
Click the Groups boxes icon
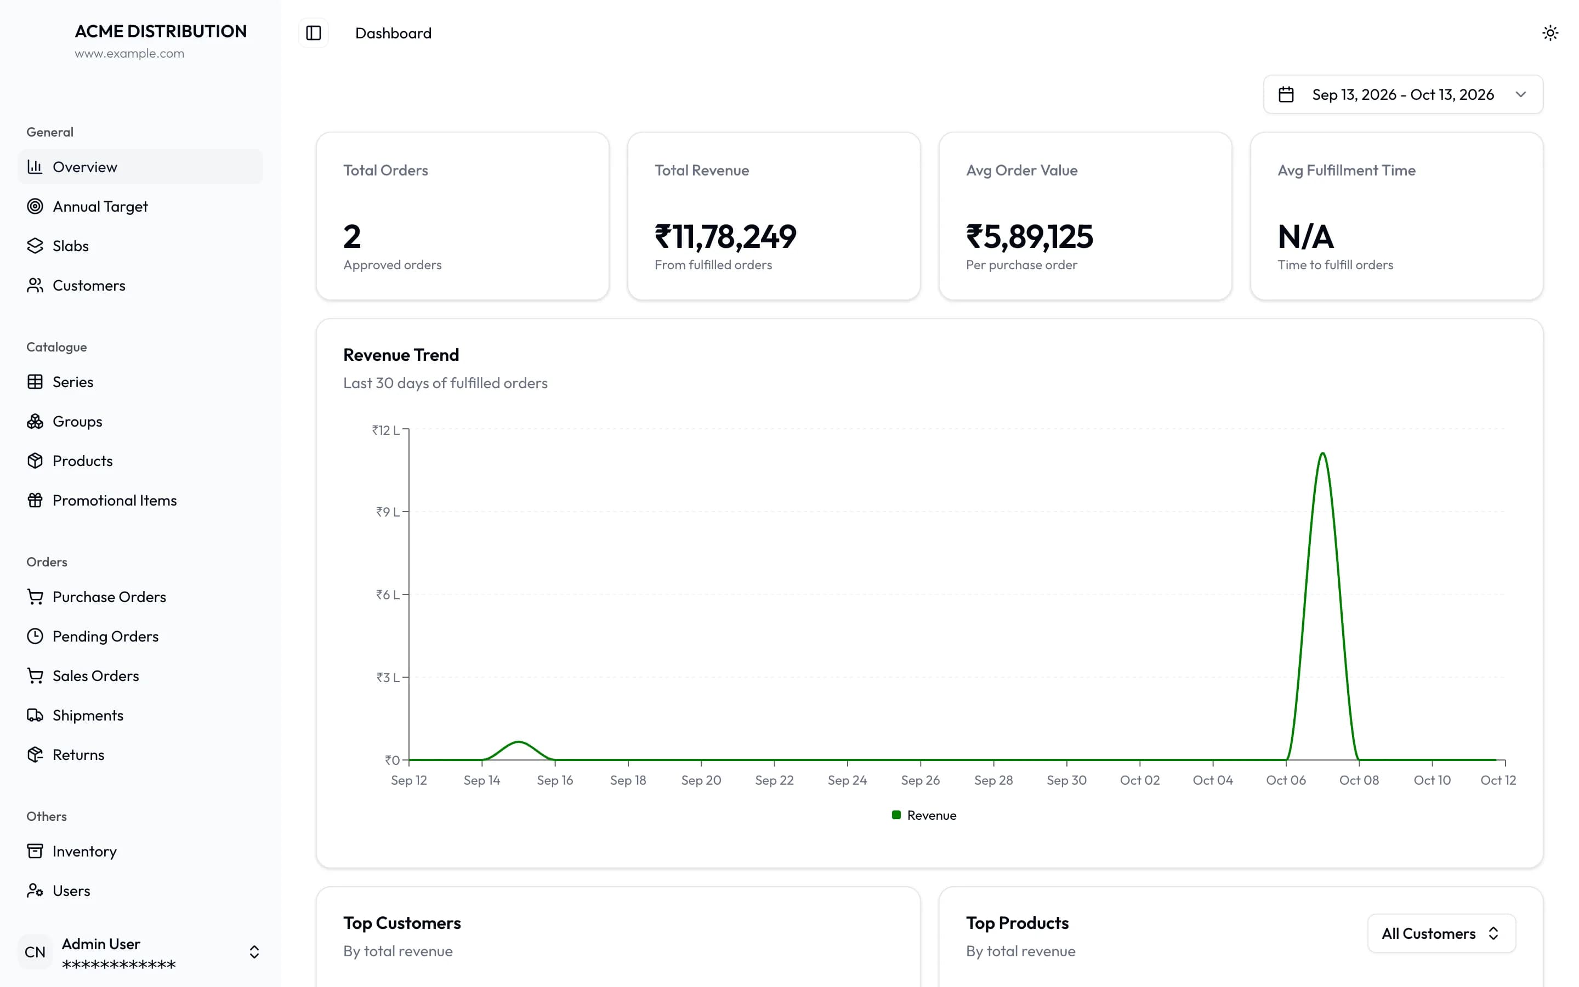[x=35, y=422]
